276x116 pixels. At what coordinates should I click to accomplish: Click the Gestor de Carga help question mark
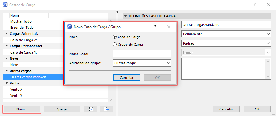tap(255, 5)
